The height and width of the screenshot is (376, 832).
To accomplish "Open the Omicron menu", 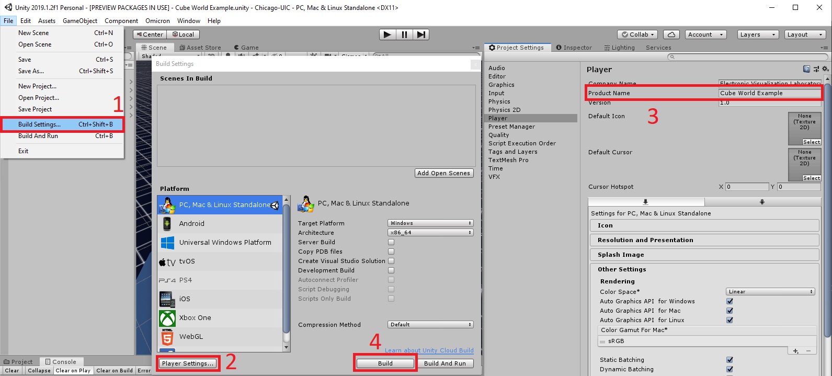I will pos(157,21).
